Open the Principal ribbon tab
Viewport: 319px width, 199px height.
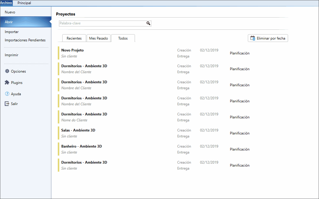click(24, 3)
